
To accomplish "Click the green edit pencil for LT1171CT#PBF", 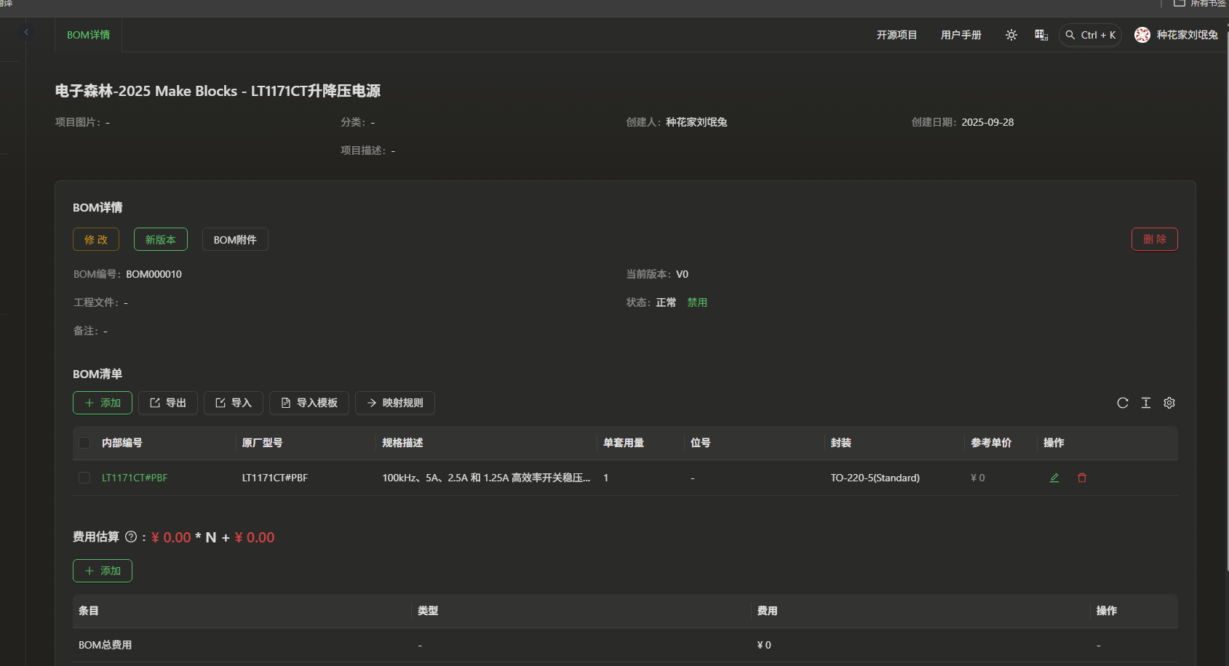I will pos(1054,478).
